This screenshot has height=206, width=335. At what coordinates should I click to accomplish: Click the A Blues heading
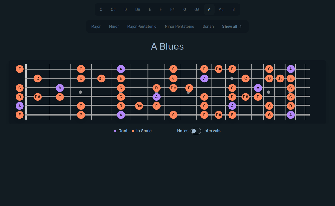point(167,46)
